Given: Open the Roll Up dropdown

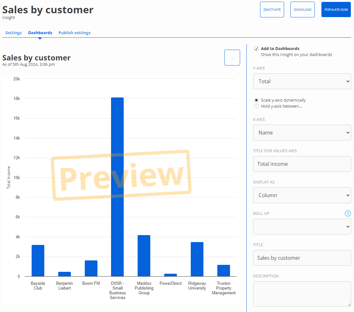Looking at the screenshot, I should pos(302,227).
